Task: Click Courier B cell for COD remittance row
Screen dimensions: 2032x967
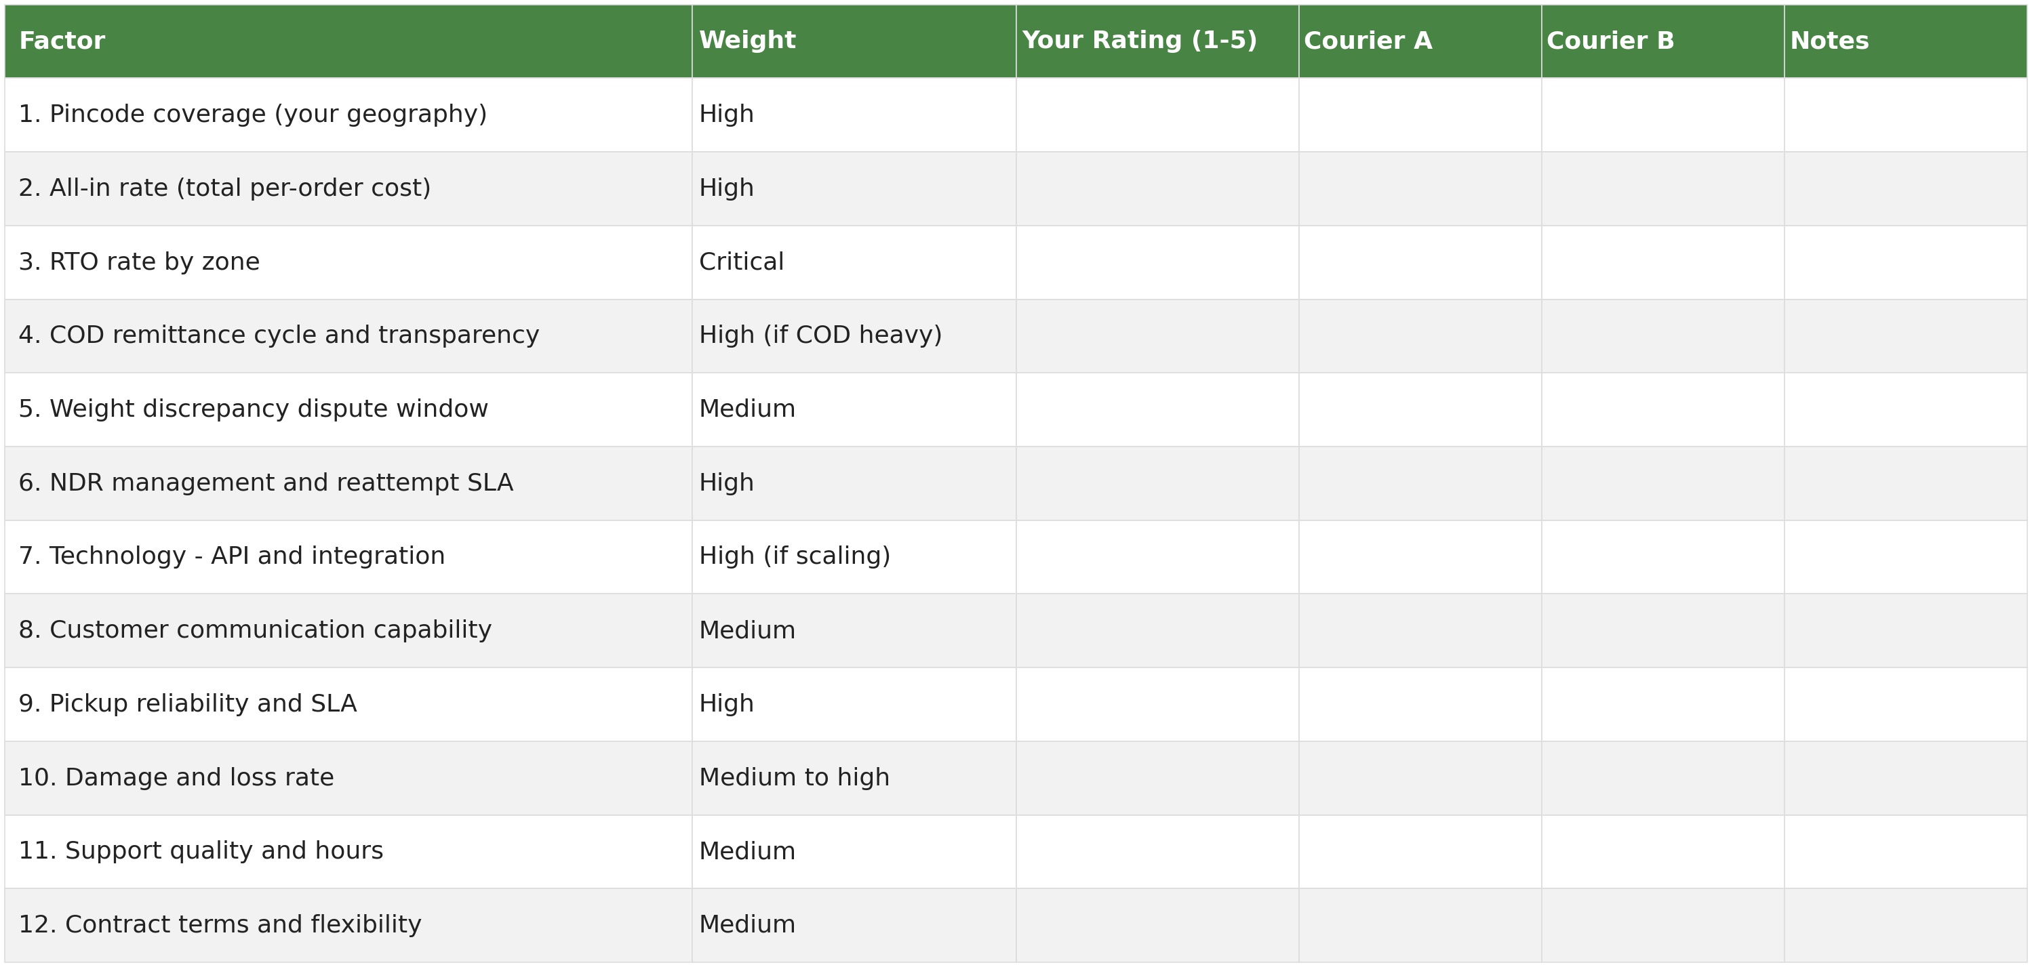Action: (1663, 335)
